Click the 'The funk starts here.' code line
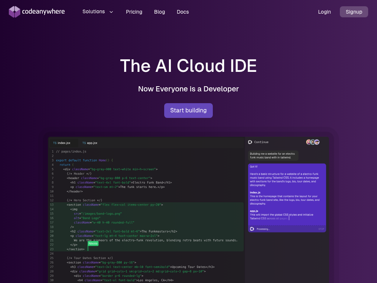Screen dimensions: 377x283 coord(117,187)
